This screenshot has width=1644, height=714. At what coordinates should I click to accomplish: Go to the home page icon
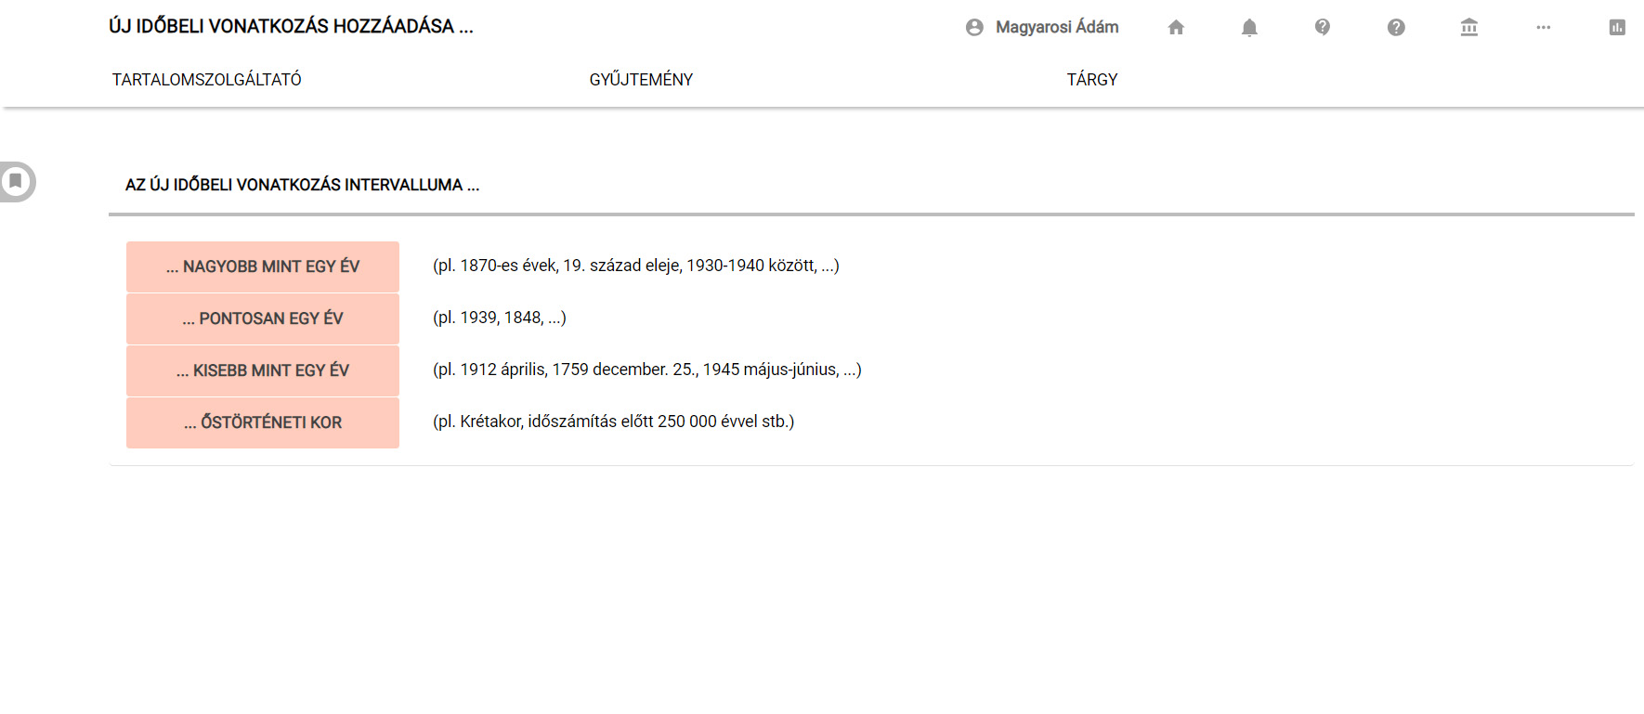[x=1176, y=28]
